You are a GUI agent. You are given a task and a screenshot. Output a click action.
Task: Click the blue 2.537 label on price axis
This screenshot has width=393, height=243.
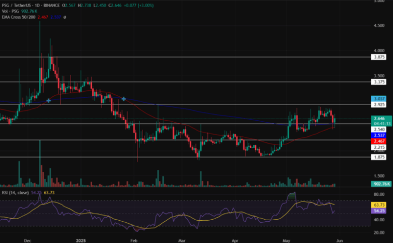click(379, 135)
